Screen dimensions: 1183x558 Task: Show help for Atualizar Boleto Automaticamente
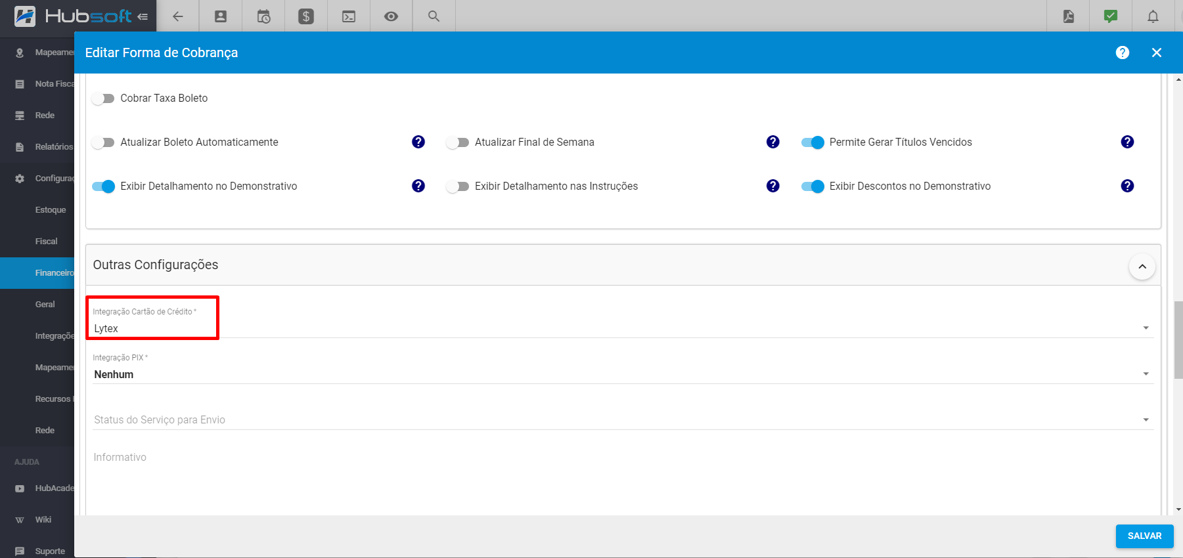tap(418, 142)
